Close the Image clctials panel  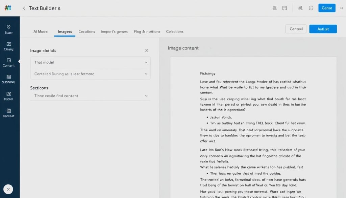[x=147, y=50]
